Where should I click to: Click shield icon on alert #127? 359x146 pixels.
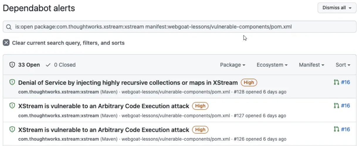[x=12, y=106]
